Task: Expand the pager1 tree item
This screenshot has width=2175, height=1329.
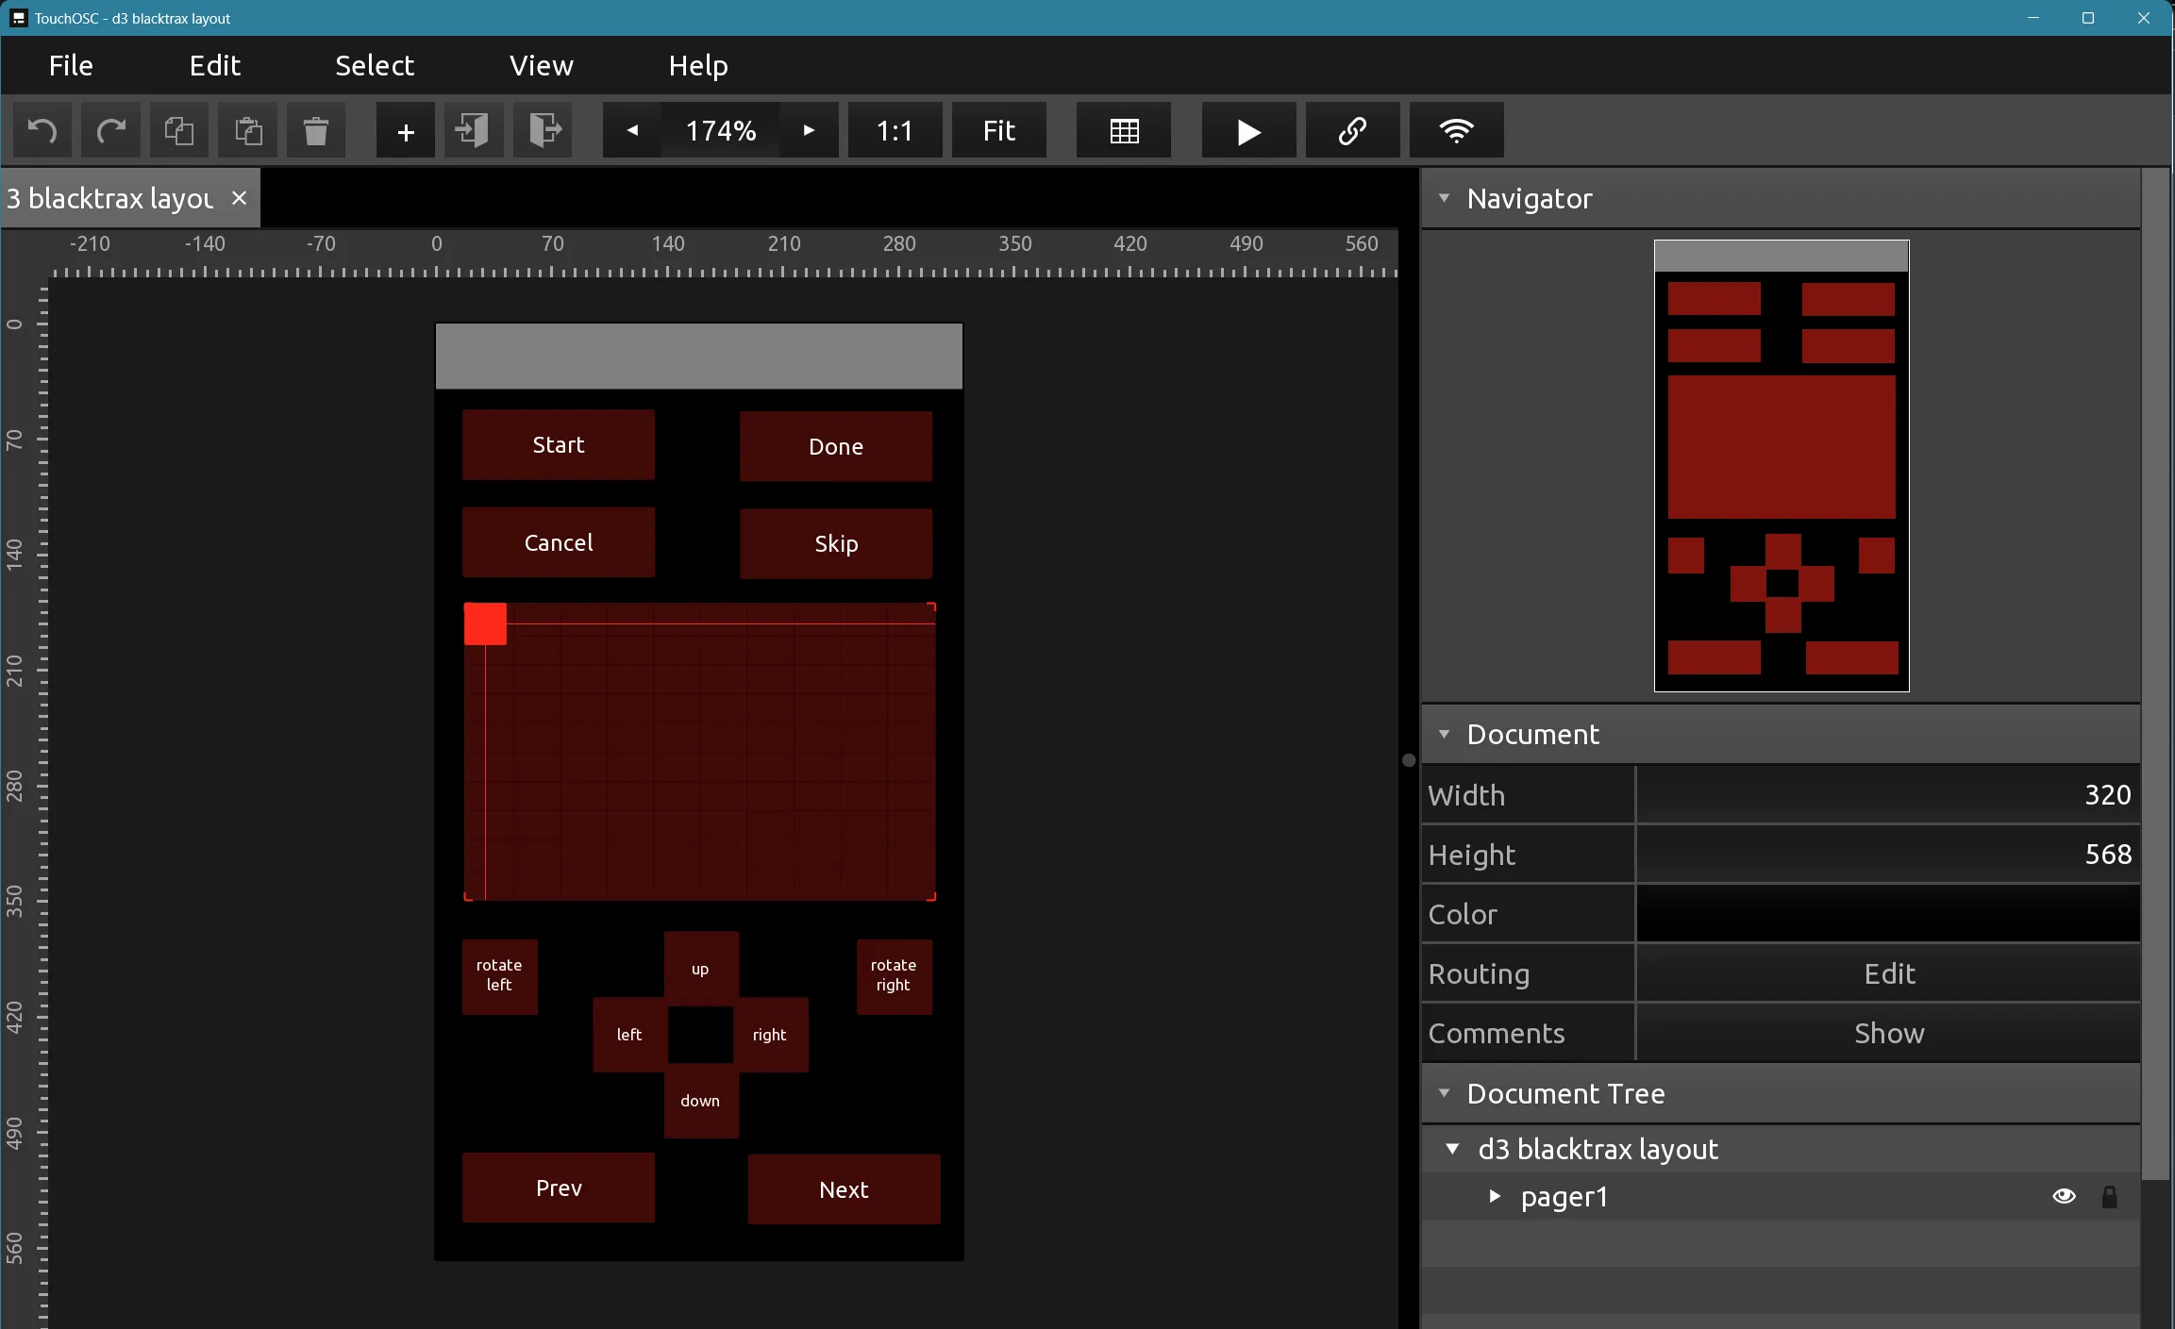Action: pos(1494,1197)
